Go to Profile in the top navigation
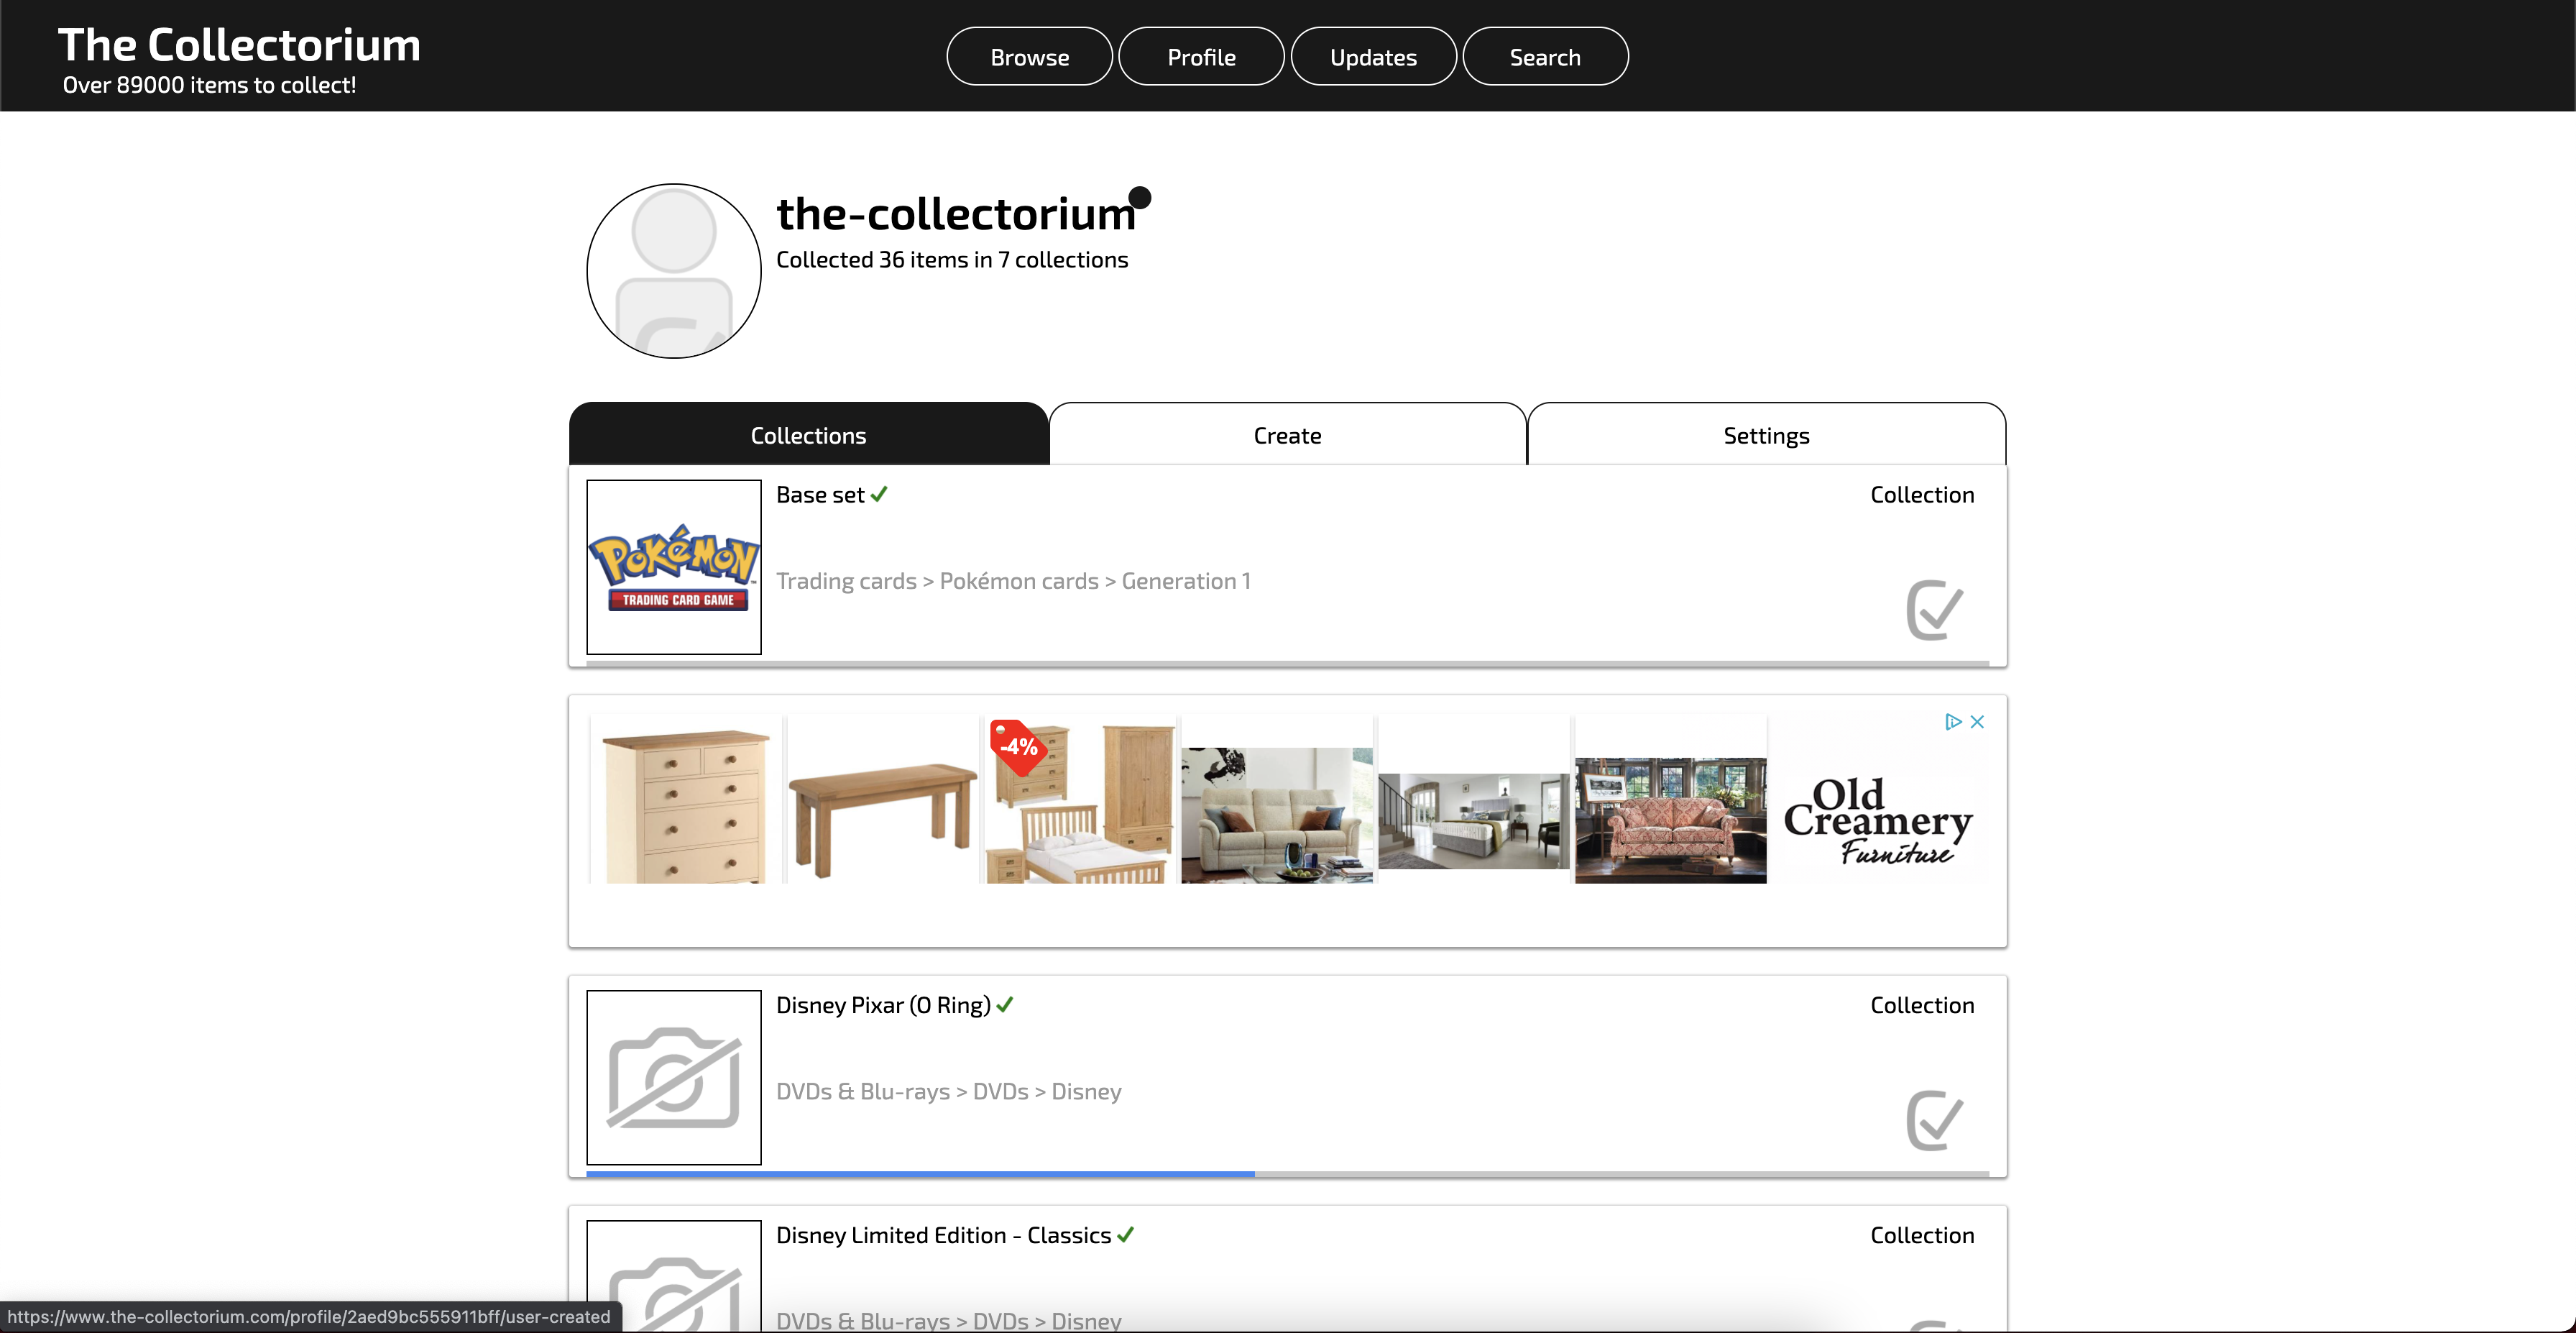The width and height of the screenshot is (2576, 1333). point(1201,57)
